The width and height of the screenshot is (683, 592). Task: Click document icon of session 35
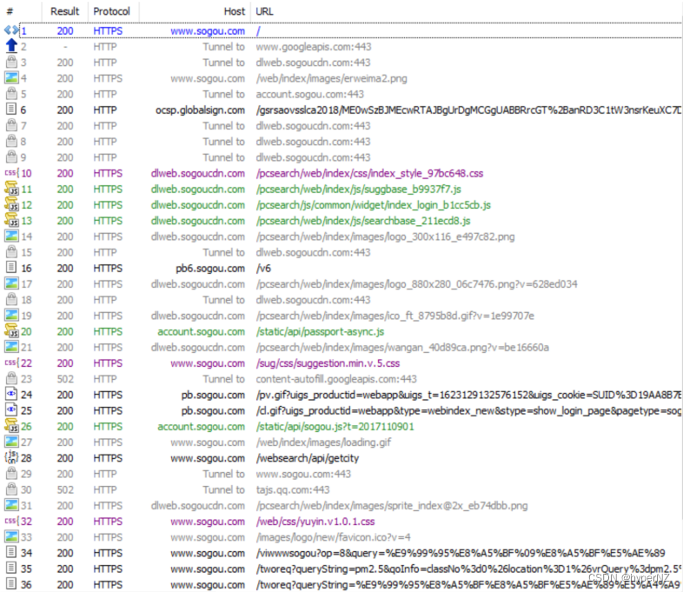pos(11,568)
